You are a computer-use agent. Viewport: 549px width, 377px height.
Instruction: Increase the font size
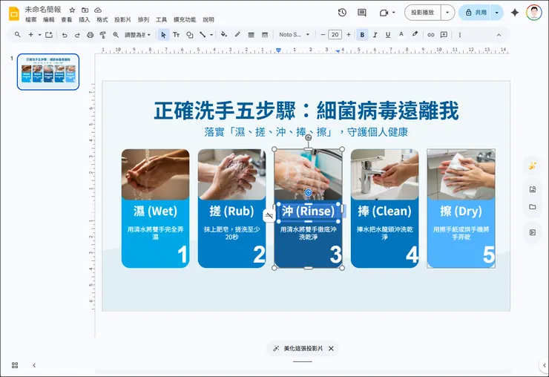point(349,35)
